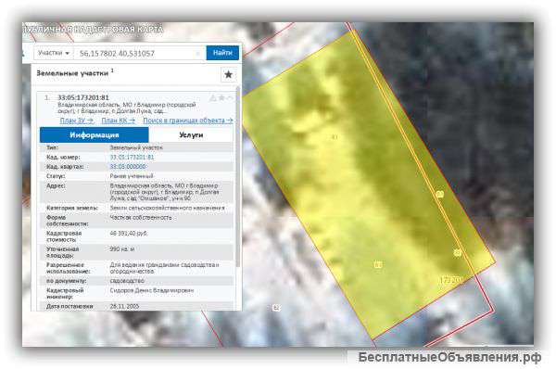Open the План ЗУ link
This screenshot has width=556, height=369.
click(77, 121)
